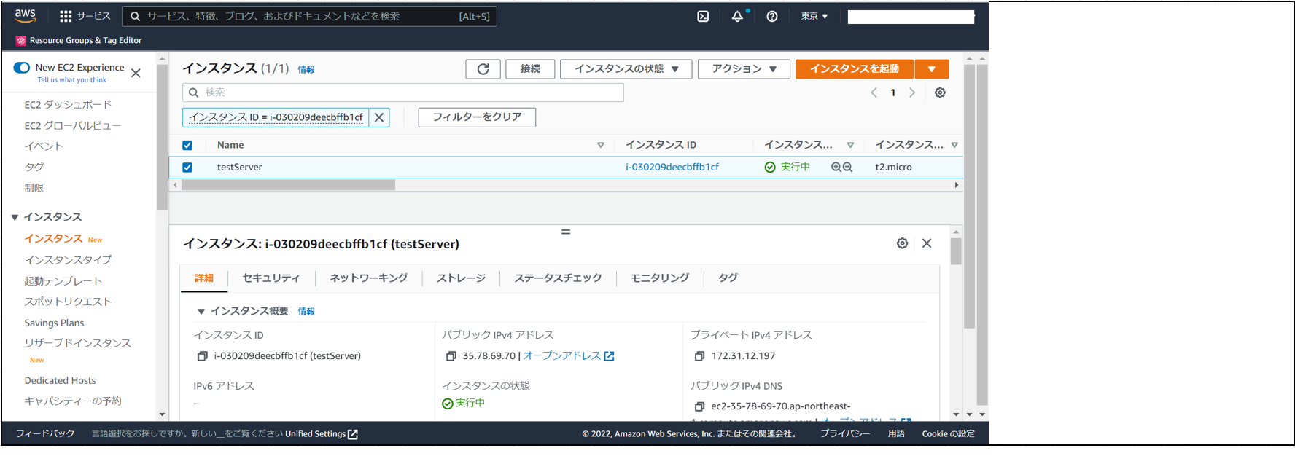Close the instance details panel
Viewport: 1295px width, 472px height.
927,243
